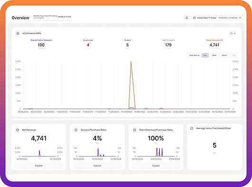Click the Monthly Page Views Remaining progress bar
252x187 pixels.
(x=52, y=20)
